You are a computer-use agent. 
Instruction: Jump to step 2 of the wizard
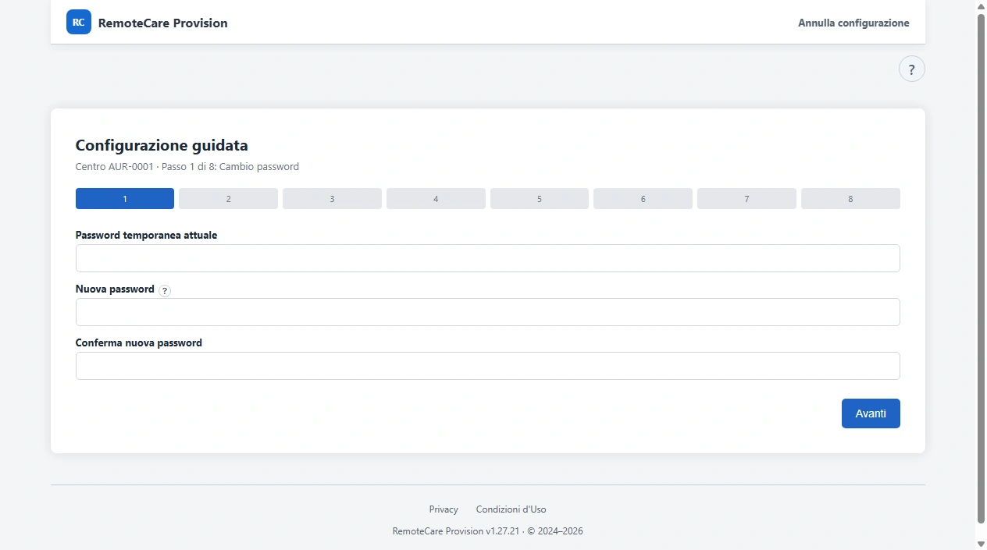click(x=228, y=199)
